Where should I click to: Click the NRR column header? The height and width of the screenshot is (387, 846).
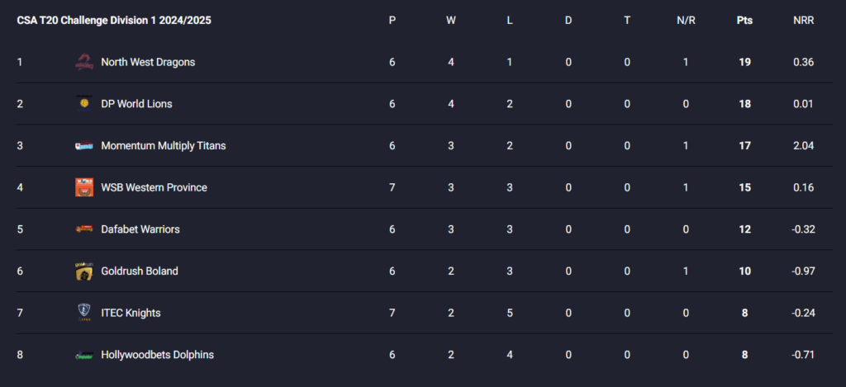[x=803, y=21]
